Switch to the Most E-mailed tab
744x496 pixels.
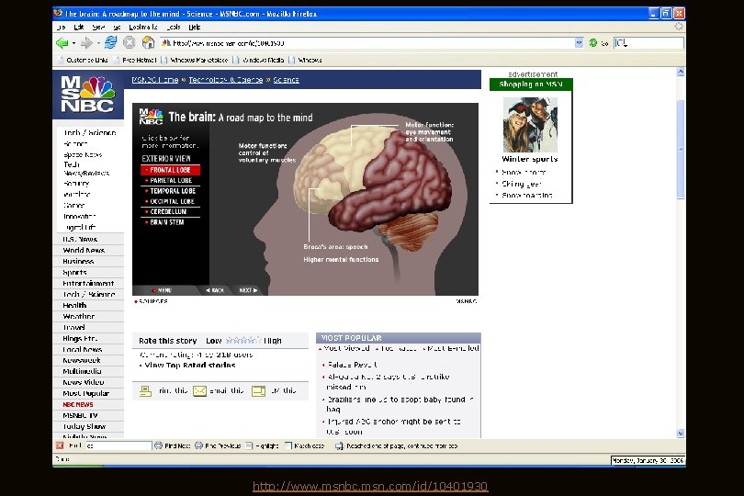(x=451, y=348)
